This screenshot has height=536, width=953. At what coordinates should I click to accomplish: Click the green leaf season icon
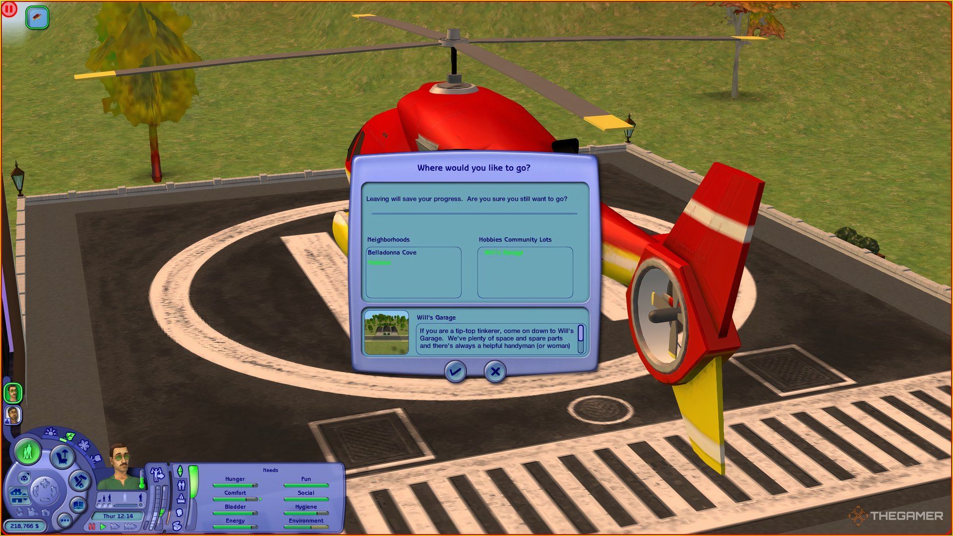(x=70, y=436)
